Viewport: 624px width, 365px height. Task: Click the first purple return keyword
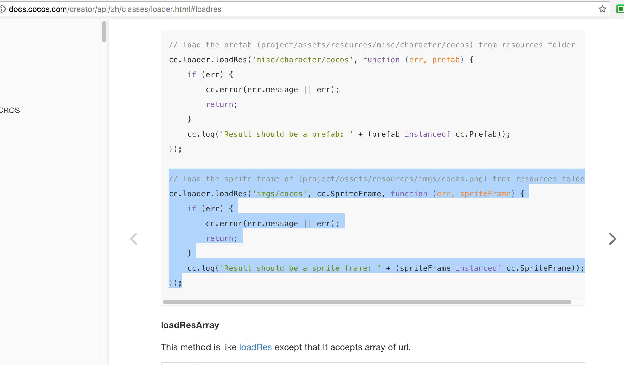(x=219, y=104)
